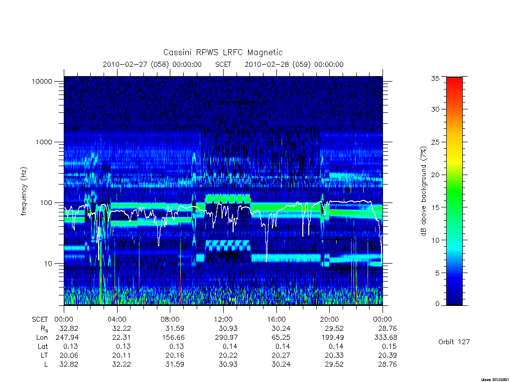This screenshot has height=382, width=510.
Task: Click the Lon value 199.49
Action: 332,338
